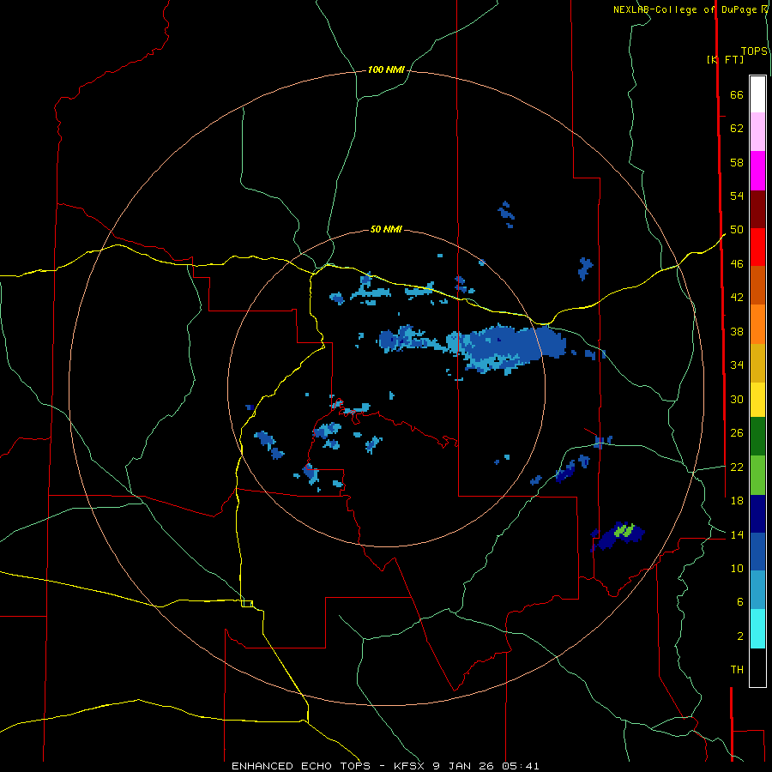Image resolution: width=772 pixels, height=772 pixels.
Task: Click the "9 JAN 26" date text
Action: (465, 766)
